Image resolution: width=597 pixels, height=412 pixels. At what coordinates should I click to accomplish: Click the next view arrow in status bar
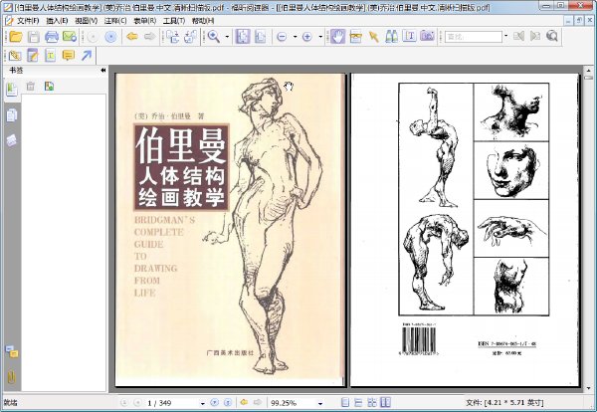coord(258,402)
